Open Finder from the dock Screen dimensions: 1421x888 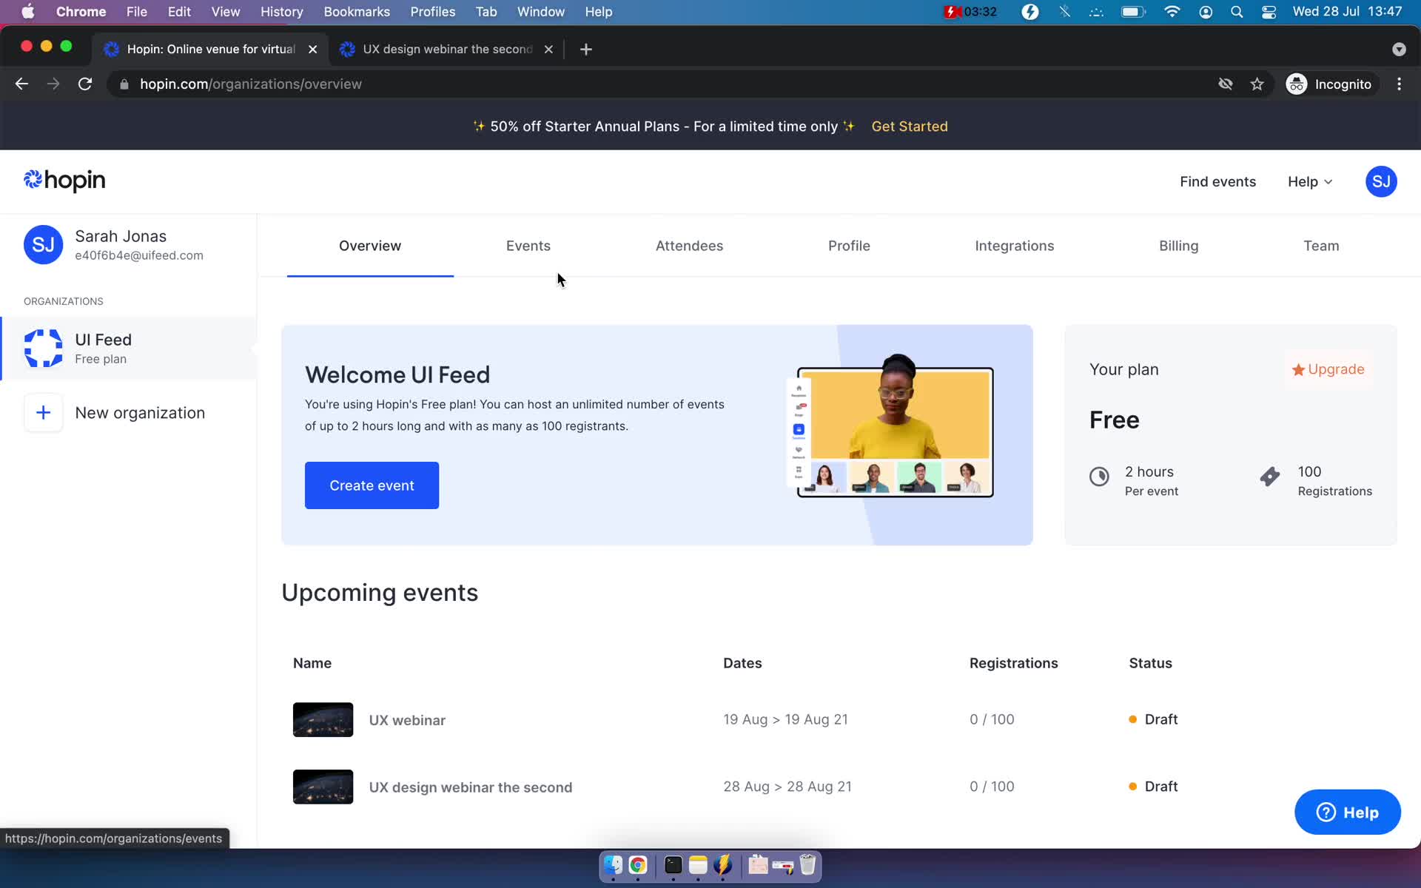[x=613, y=865]
